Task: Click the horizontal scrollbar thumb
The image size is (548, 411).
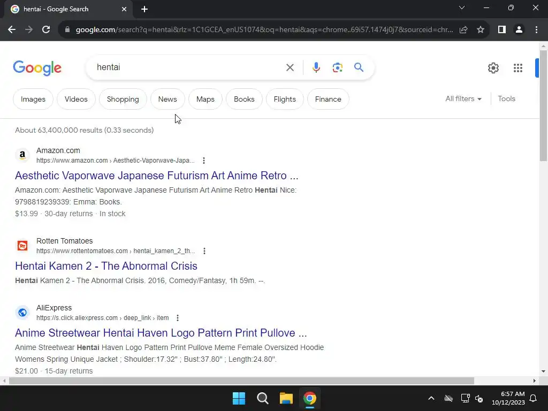Action: click(x=241, y=380)
